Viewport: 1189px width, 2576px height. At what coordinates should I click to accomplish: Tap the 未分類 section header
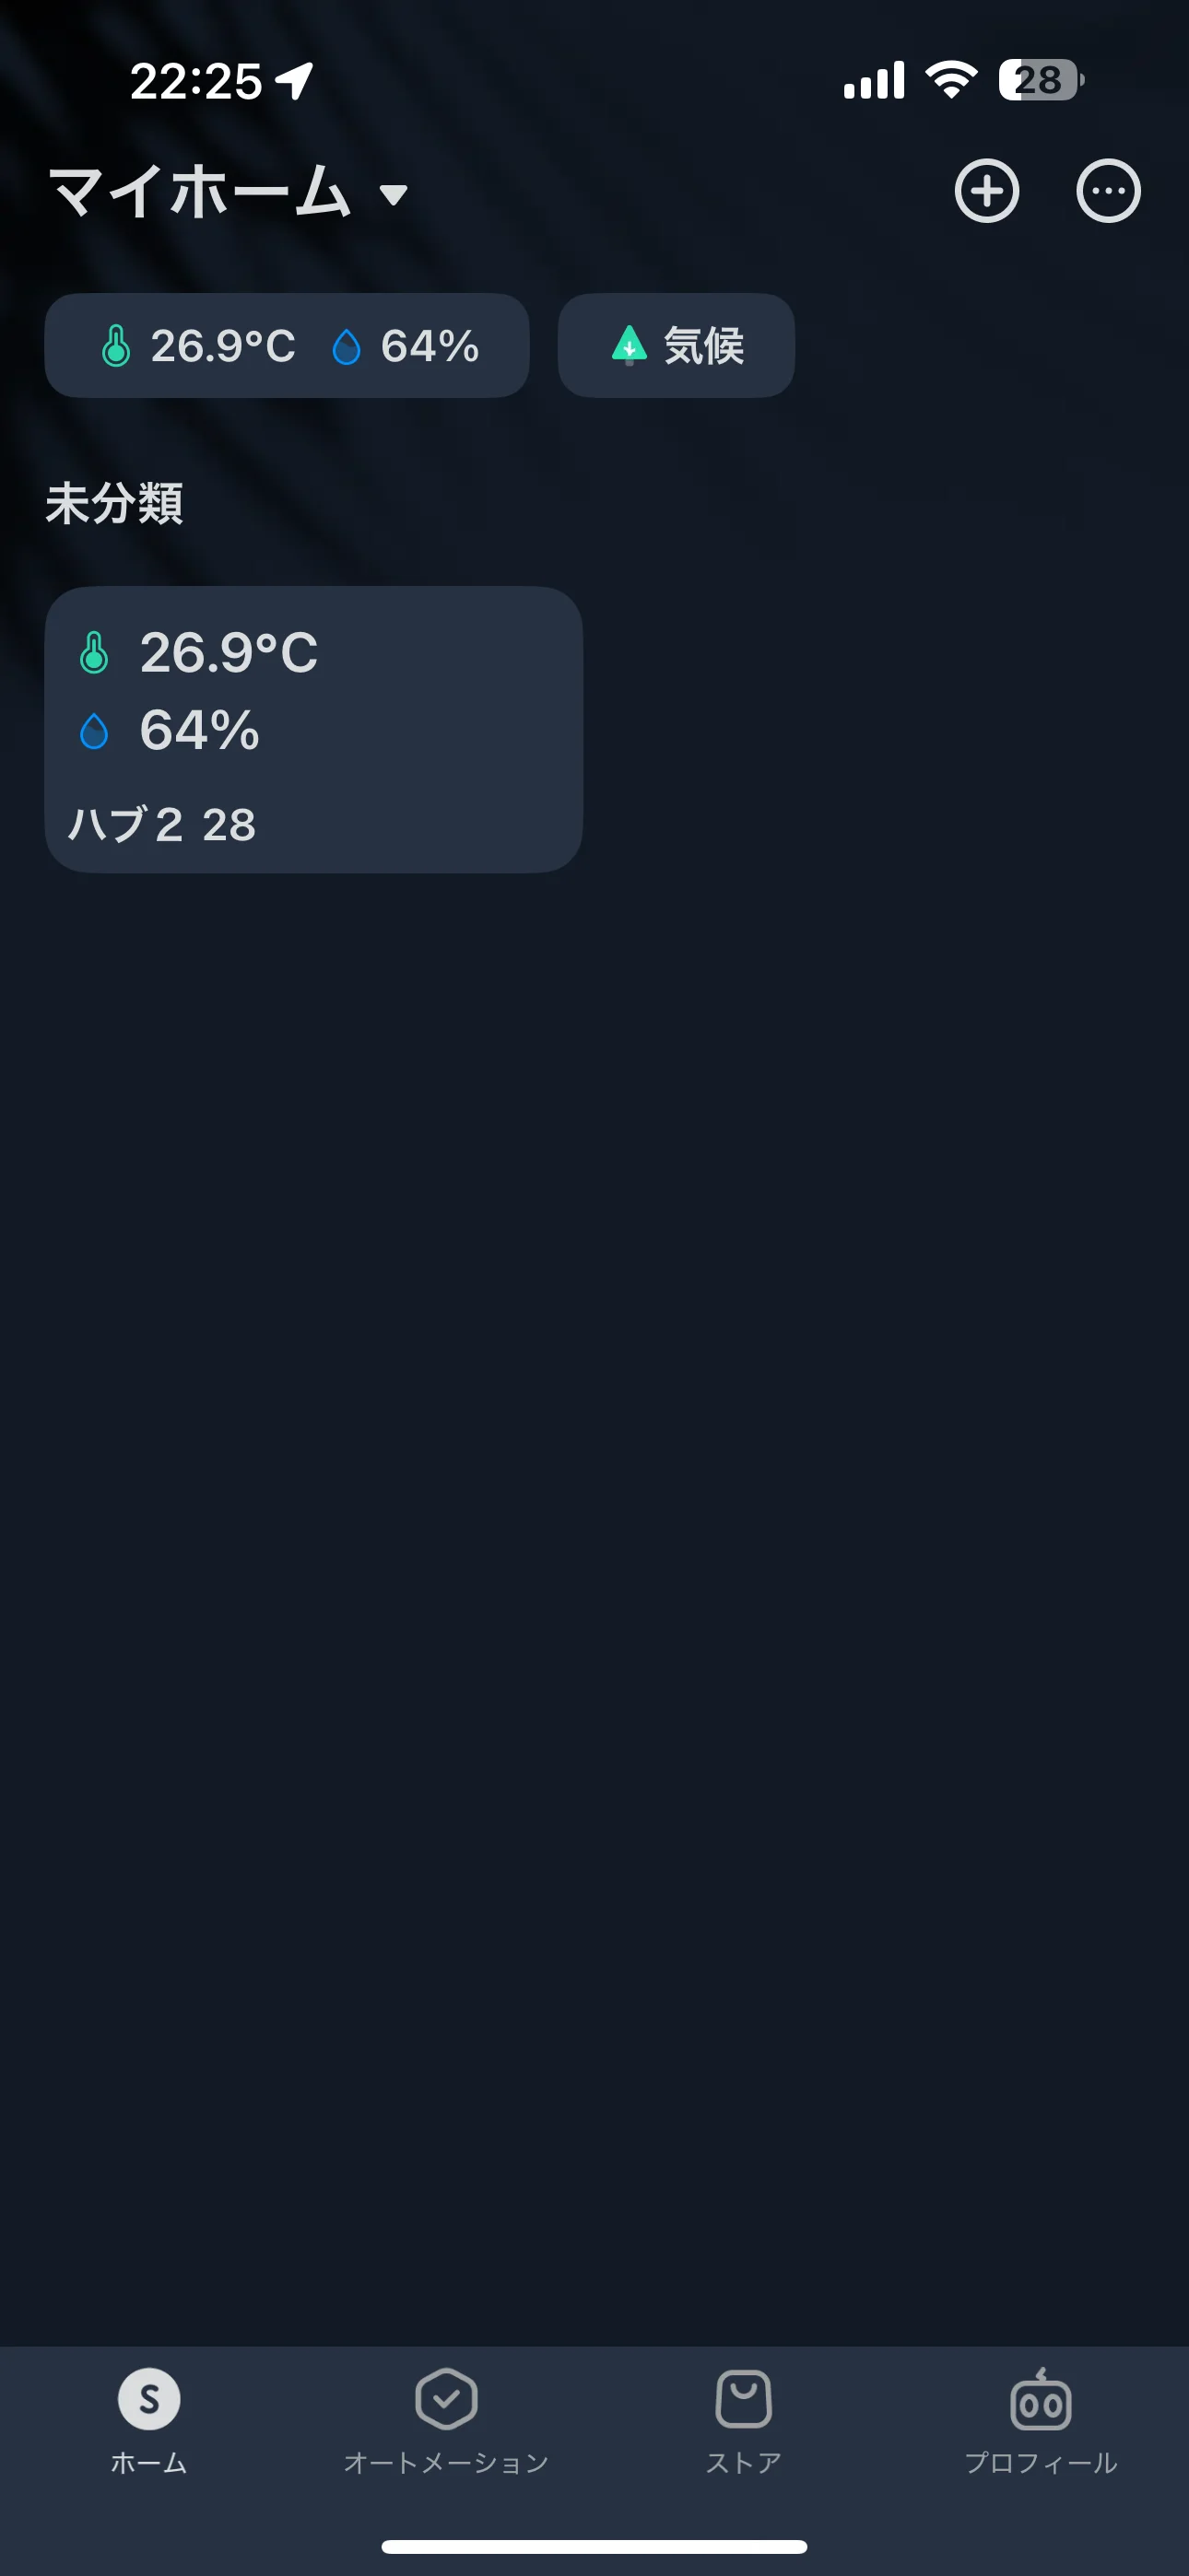pyautogui.click(x=114, y=503)
